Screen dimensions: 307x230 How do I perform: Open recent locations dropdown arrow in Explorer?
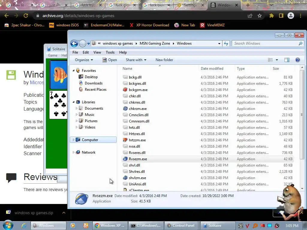[88, 44]
